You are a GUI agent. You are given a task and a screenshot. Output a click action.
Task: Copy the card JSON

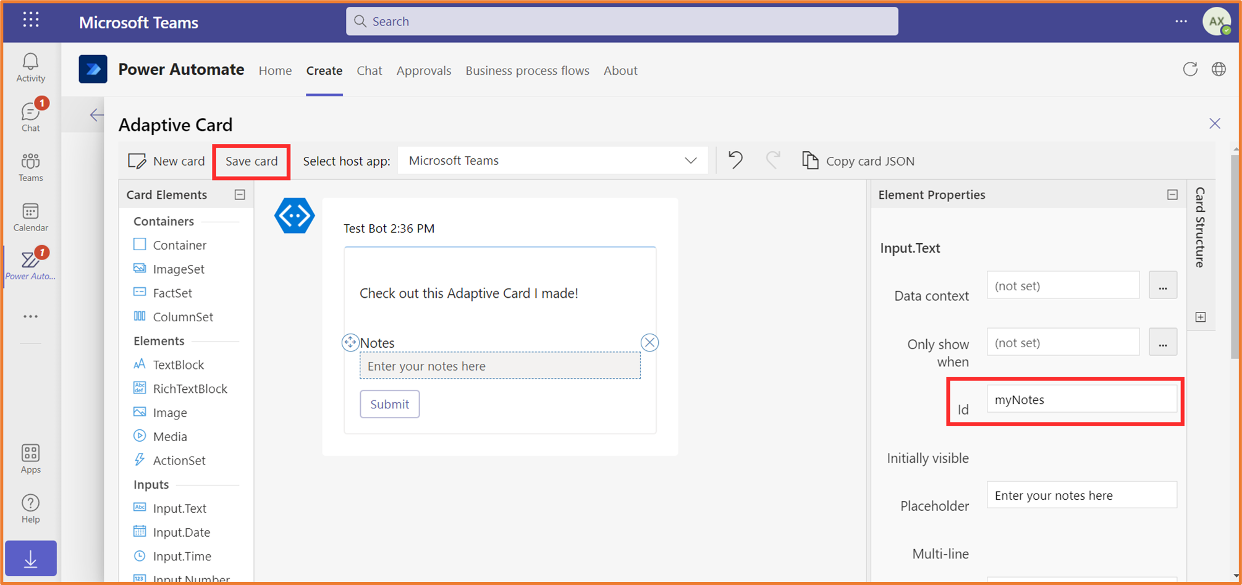[x=858, y=161]
